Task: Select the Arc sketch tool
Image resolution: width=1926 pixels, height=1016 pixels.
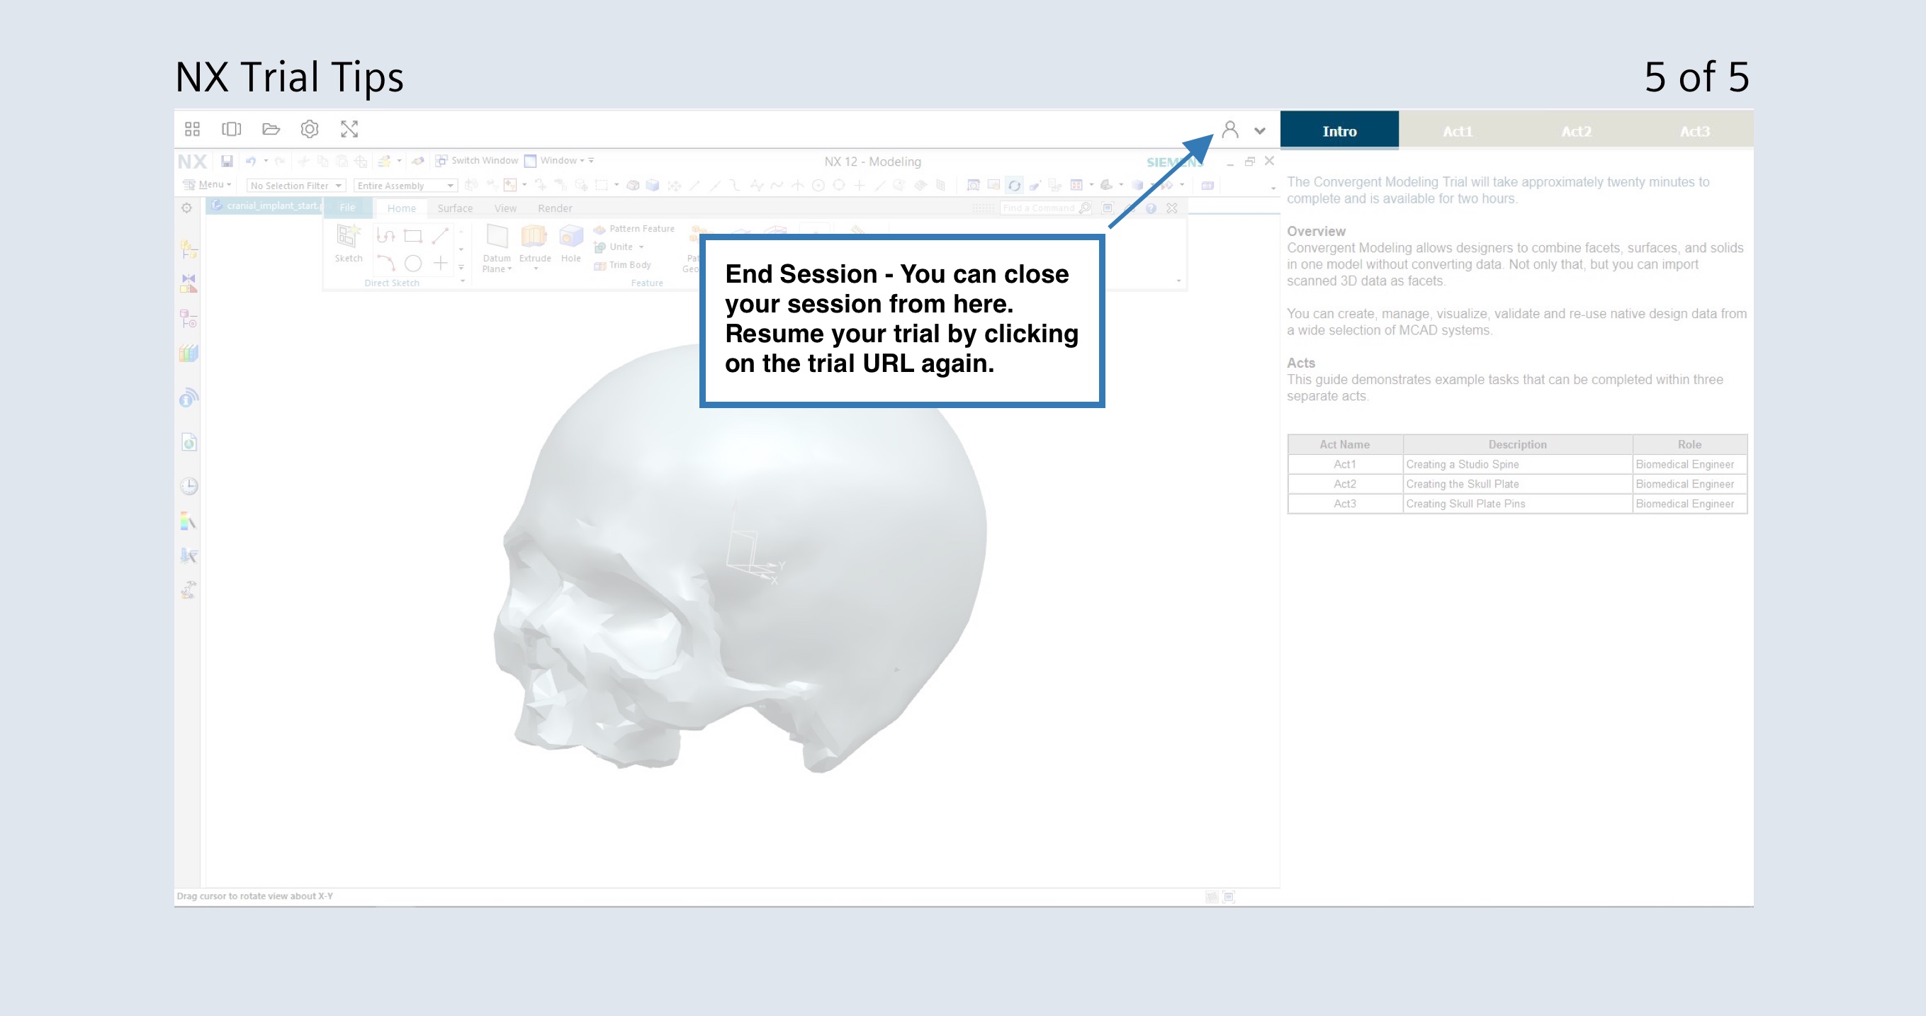Action: pyautogui.click(x=385, y=263)
